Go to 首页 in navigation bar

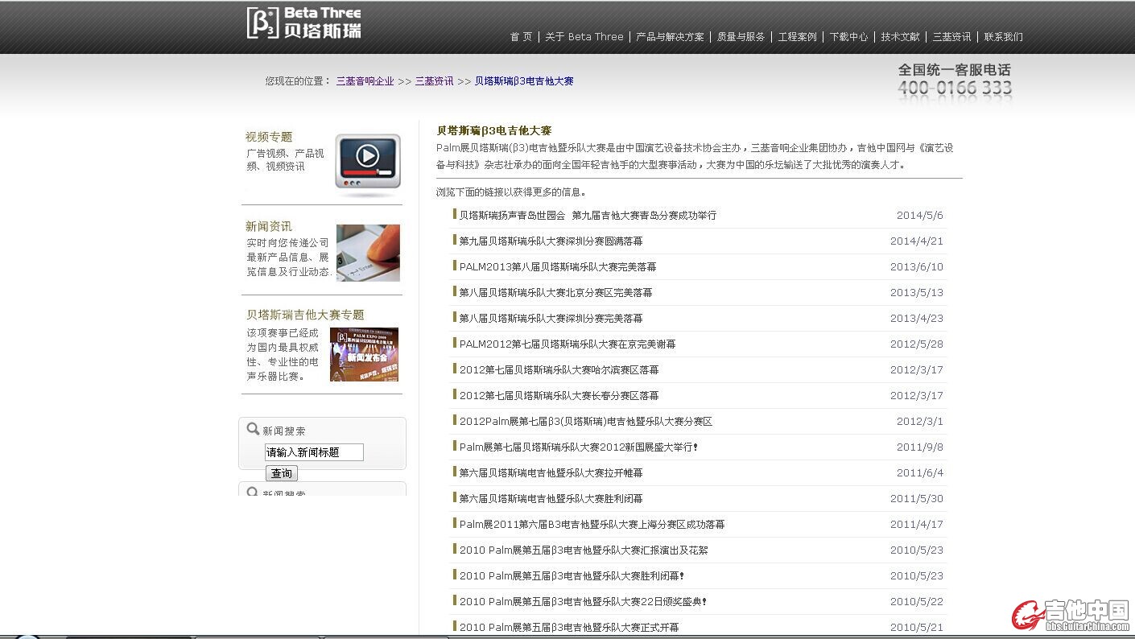521,37
